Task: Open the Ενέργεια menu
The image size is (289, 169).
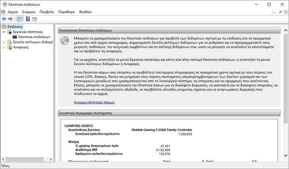Action: tap(29, 12)
